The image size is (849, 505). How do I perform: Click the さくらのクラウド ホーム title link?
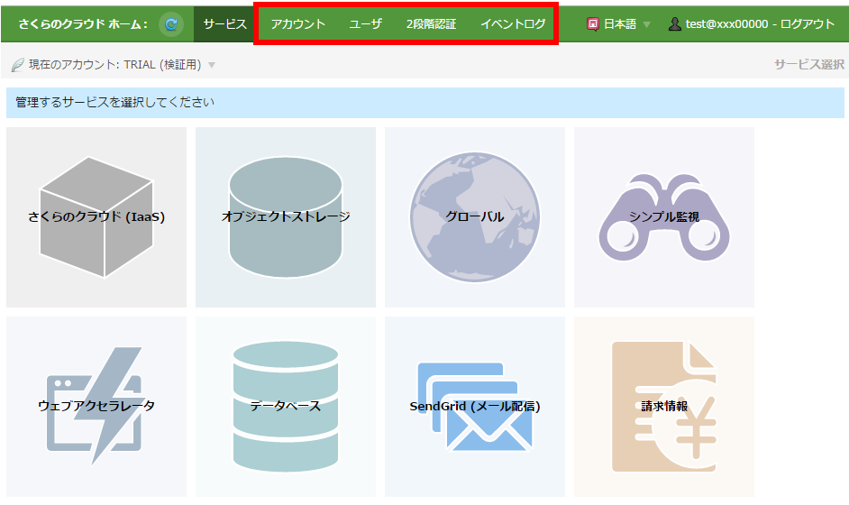click(x=83, y=24)
